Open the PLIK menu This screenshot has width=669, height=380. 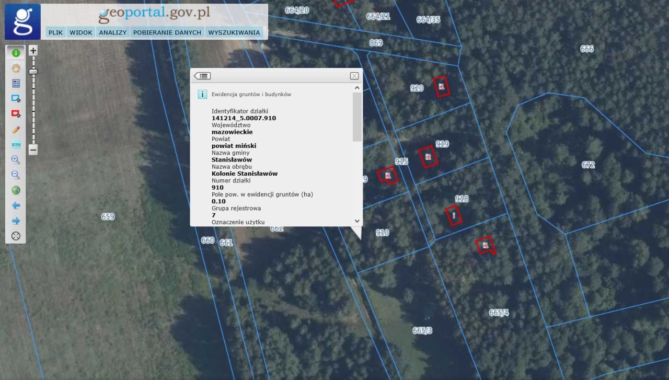pos(55,32)
